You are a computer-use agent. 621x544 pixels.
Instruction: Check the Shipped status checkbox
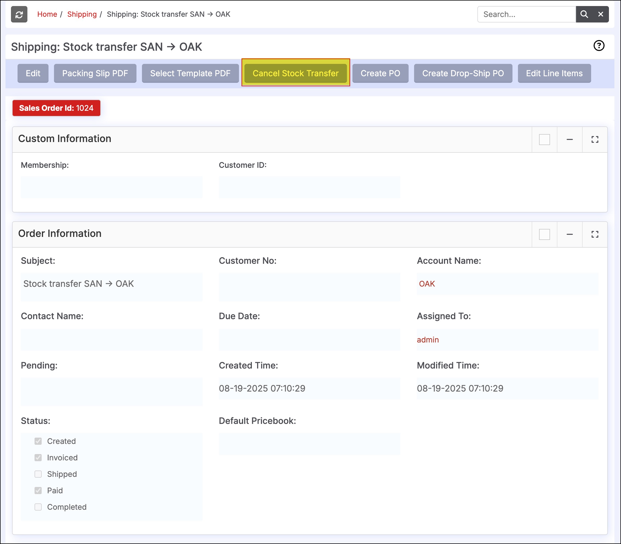coord(38,474)
